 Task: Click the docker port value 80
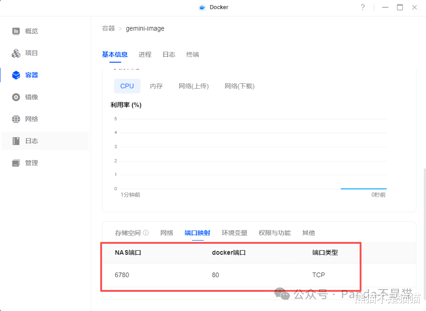[x=216, y=275]
